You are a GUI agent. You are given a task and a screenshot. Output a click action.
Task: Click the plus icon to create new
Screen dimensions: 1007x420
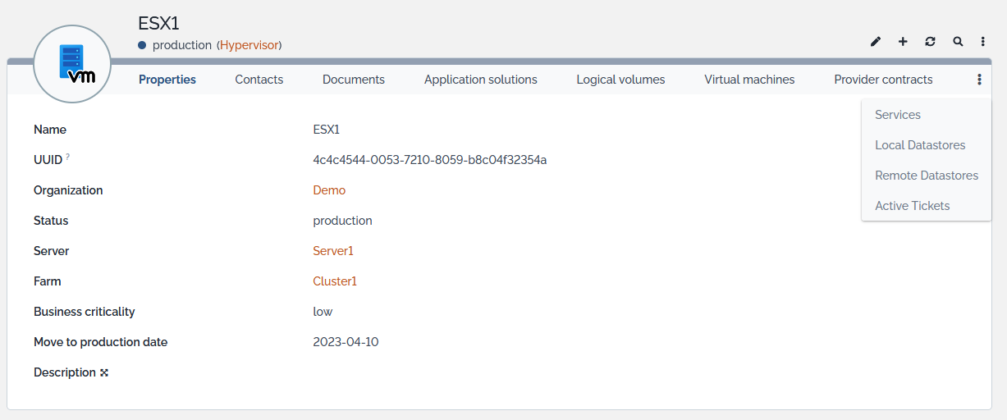coord(903,42)
